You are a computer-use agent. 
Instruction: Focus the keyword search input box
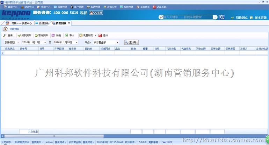[188, 17]
